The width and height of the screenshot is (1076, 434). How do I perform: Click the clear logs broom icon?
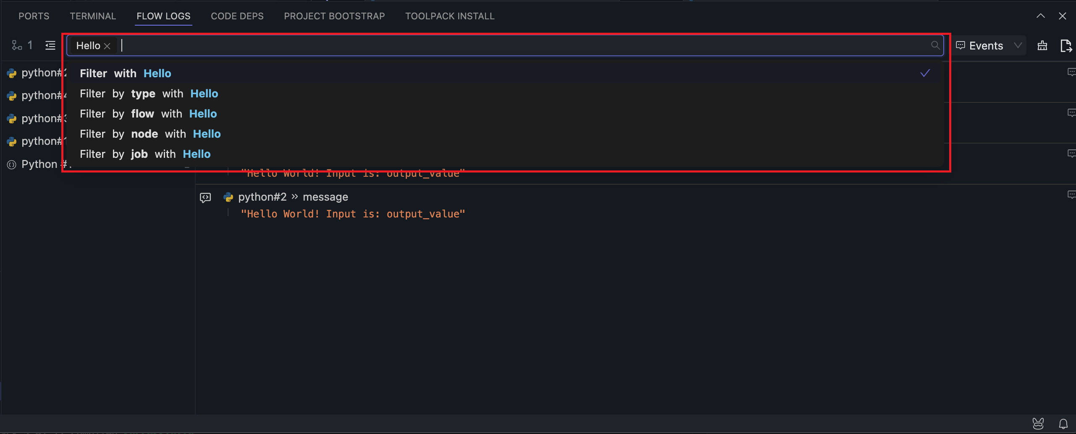click(x=1042, y=45)
